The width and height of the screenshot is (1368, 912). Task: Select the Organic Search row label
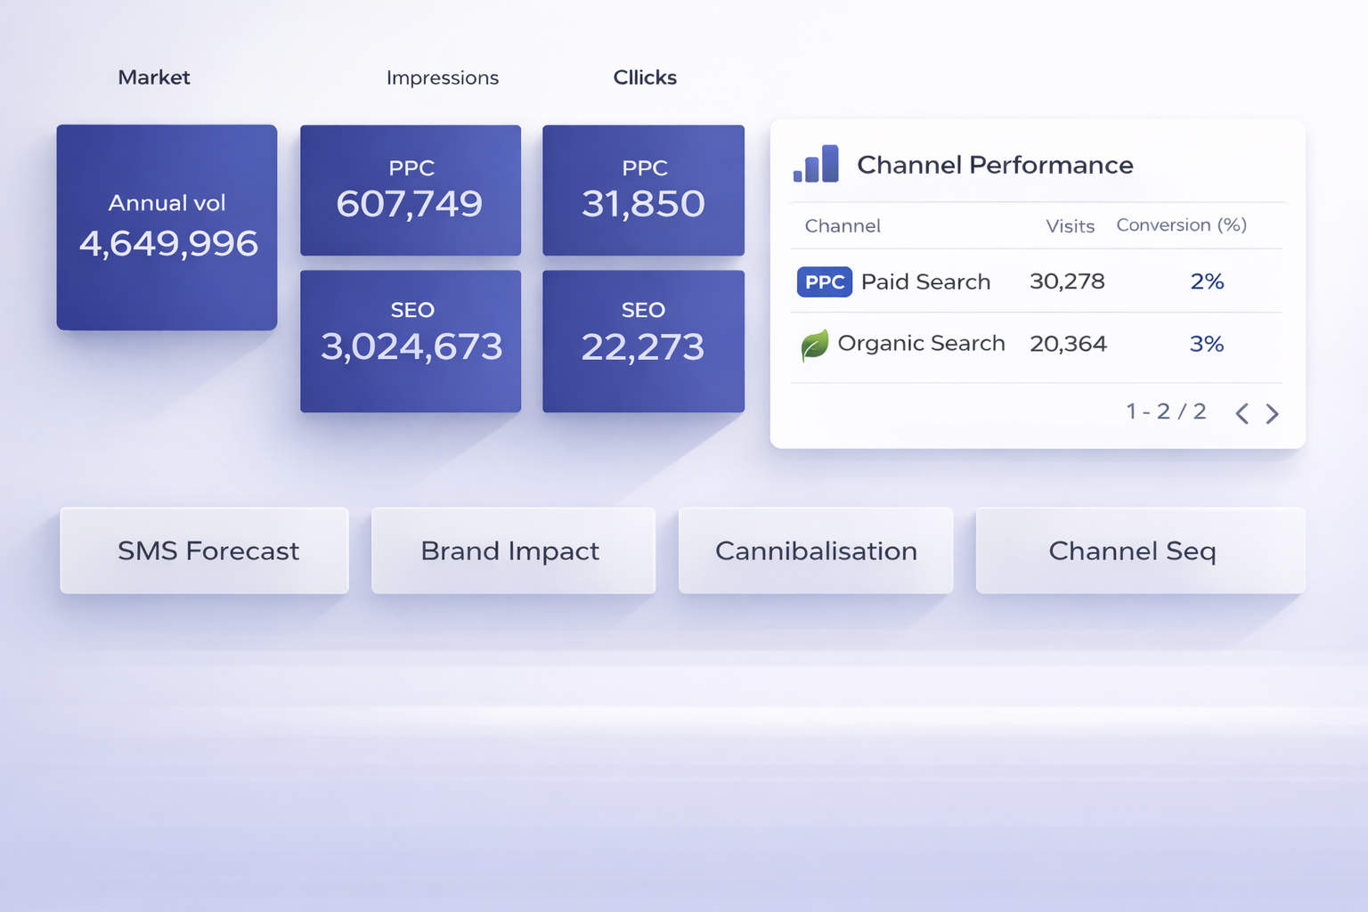(x=921, y=344)
